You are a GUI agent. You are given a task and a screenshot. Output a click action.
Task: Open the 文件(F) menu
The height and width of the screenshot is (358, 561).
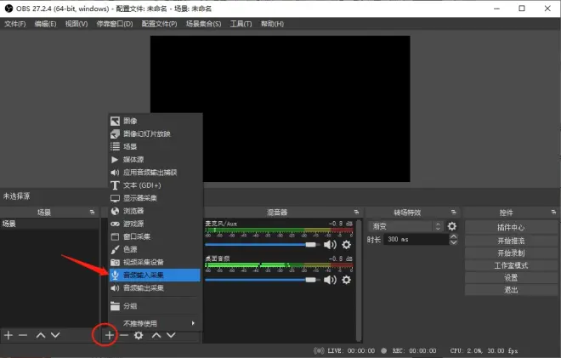[x=15, y=24]
